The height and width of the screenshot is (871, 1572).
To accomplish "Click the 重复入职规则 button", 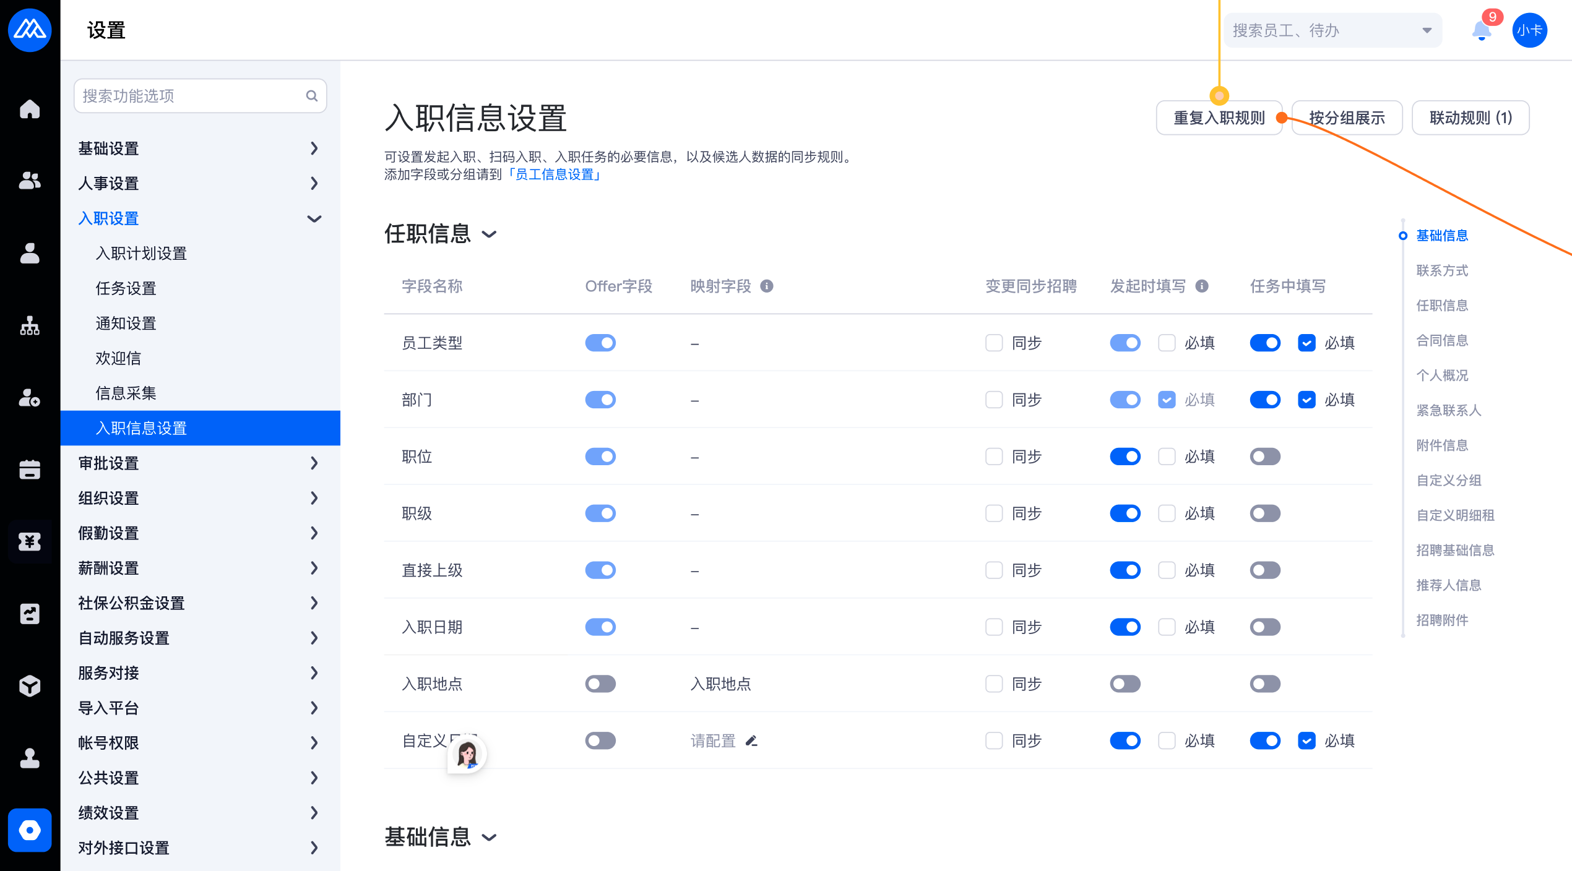I will [x=1219, y=118].
